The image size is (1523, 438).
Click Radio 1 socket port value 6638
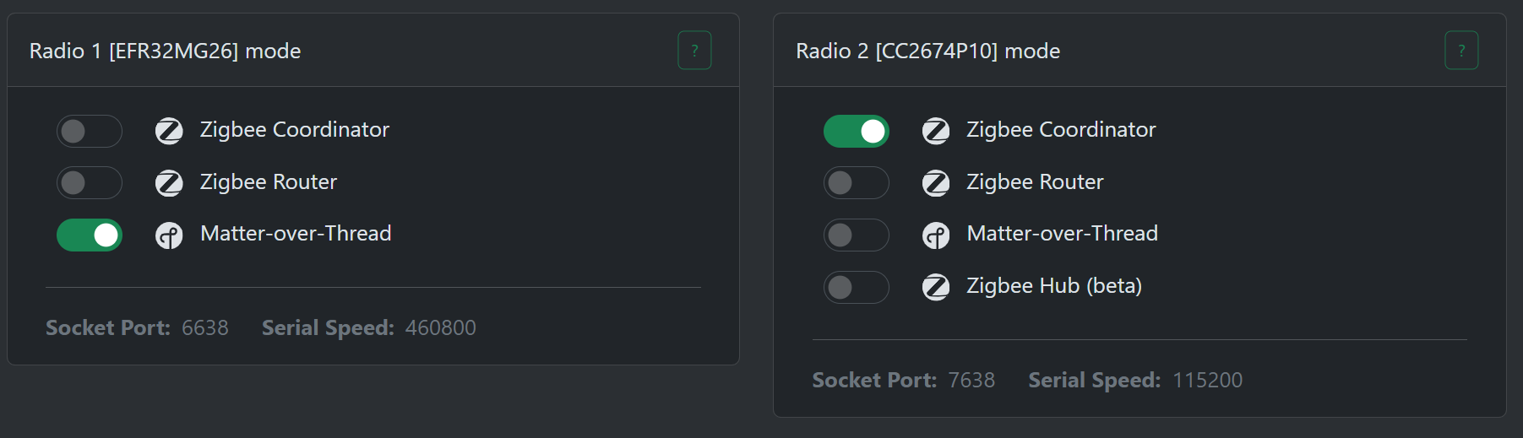pyautogui.click(x=205, y=327)
